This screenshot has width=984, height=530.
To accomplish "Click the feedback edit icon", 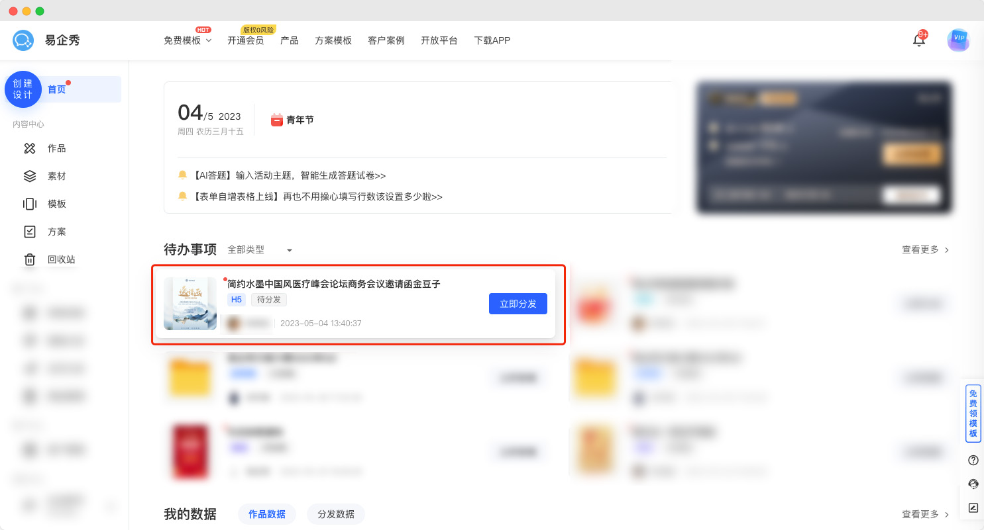I will pos(973,508).
